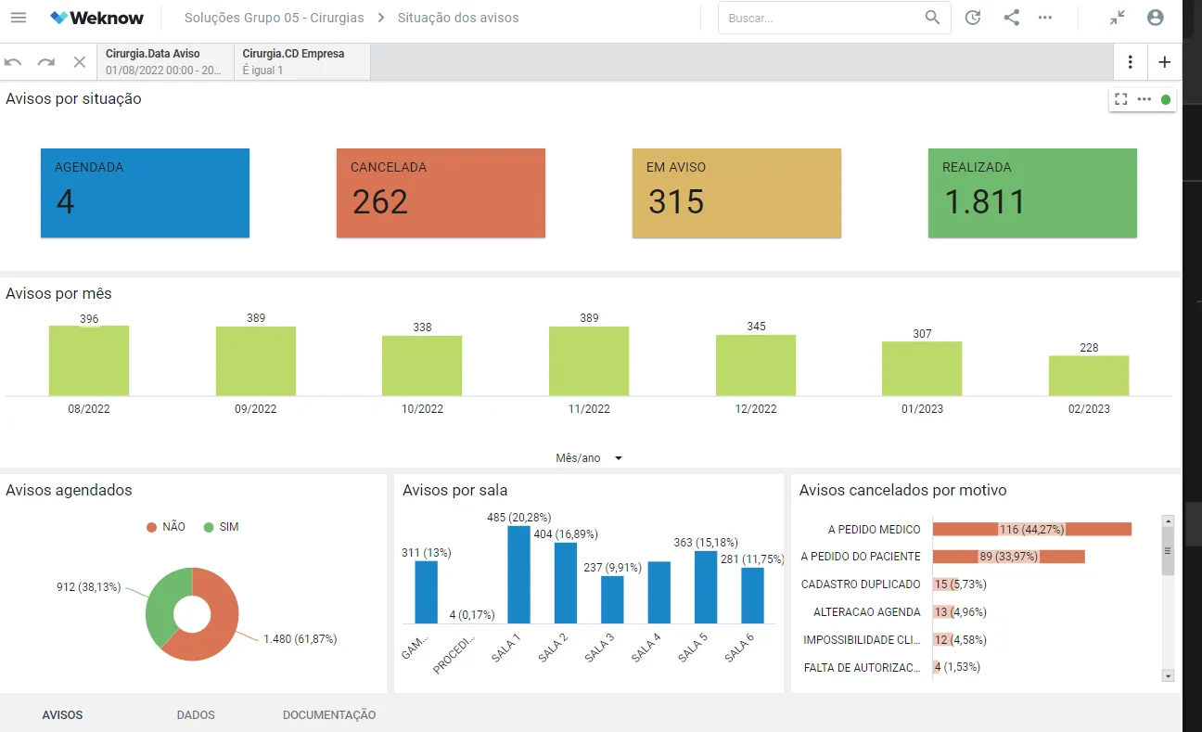Redo the filter action
The height and width of the screenshot is (732, 1202).
point(46,62)
